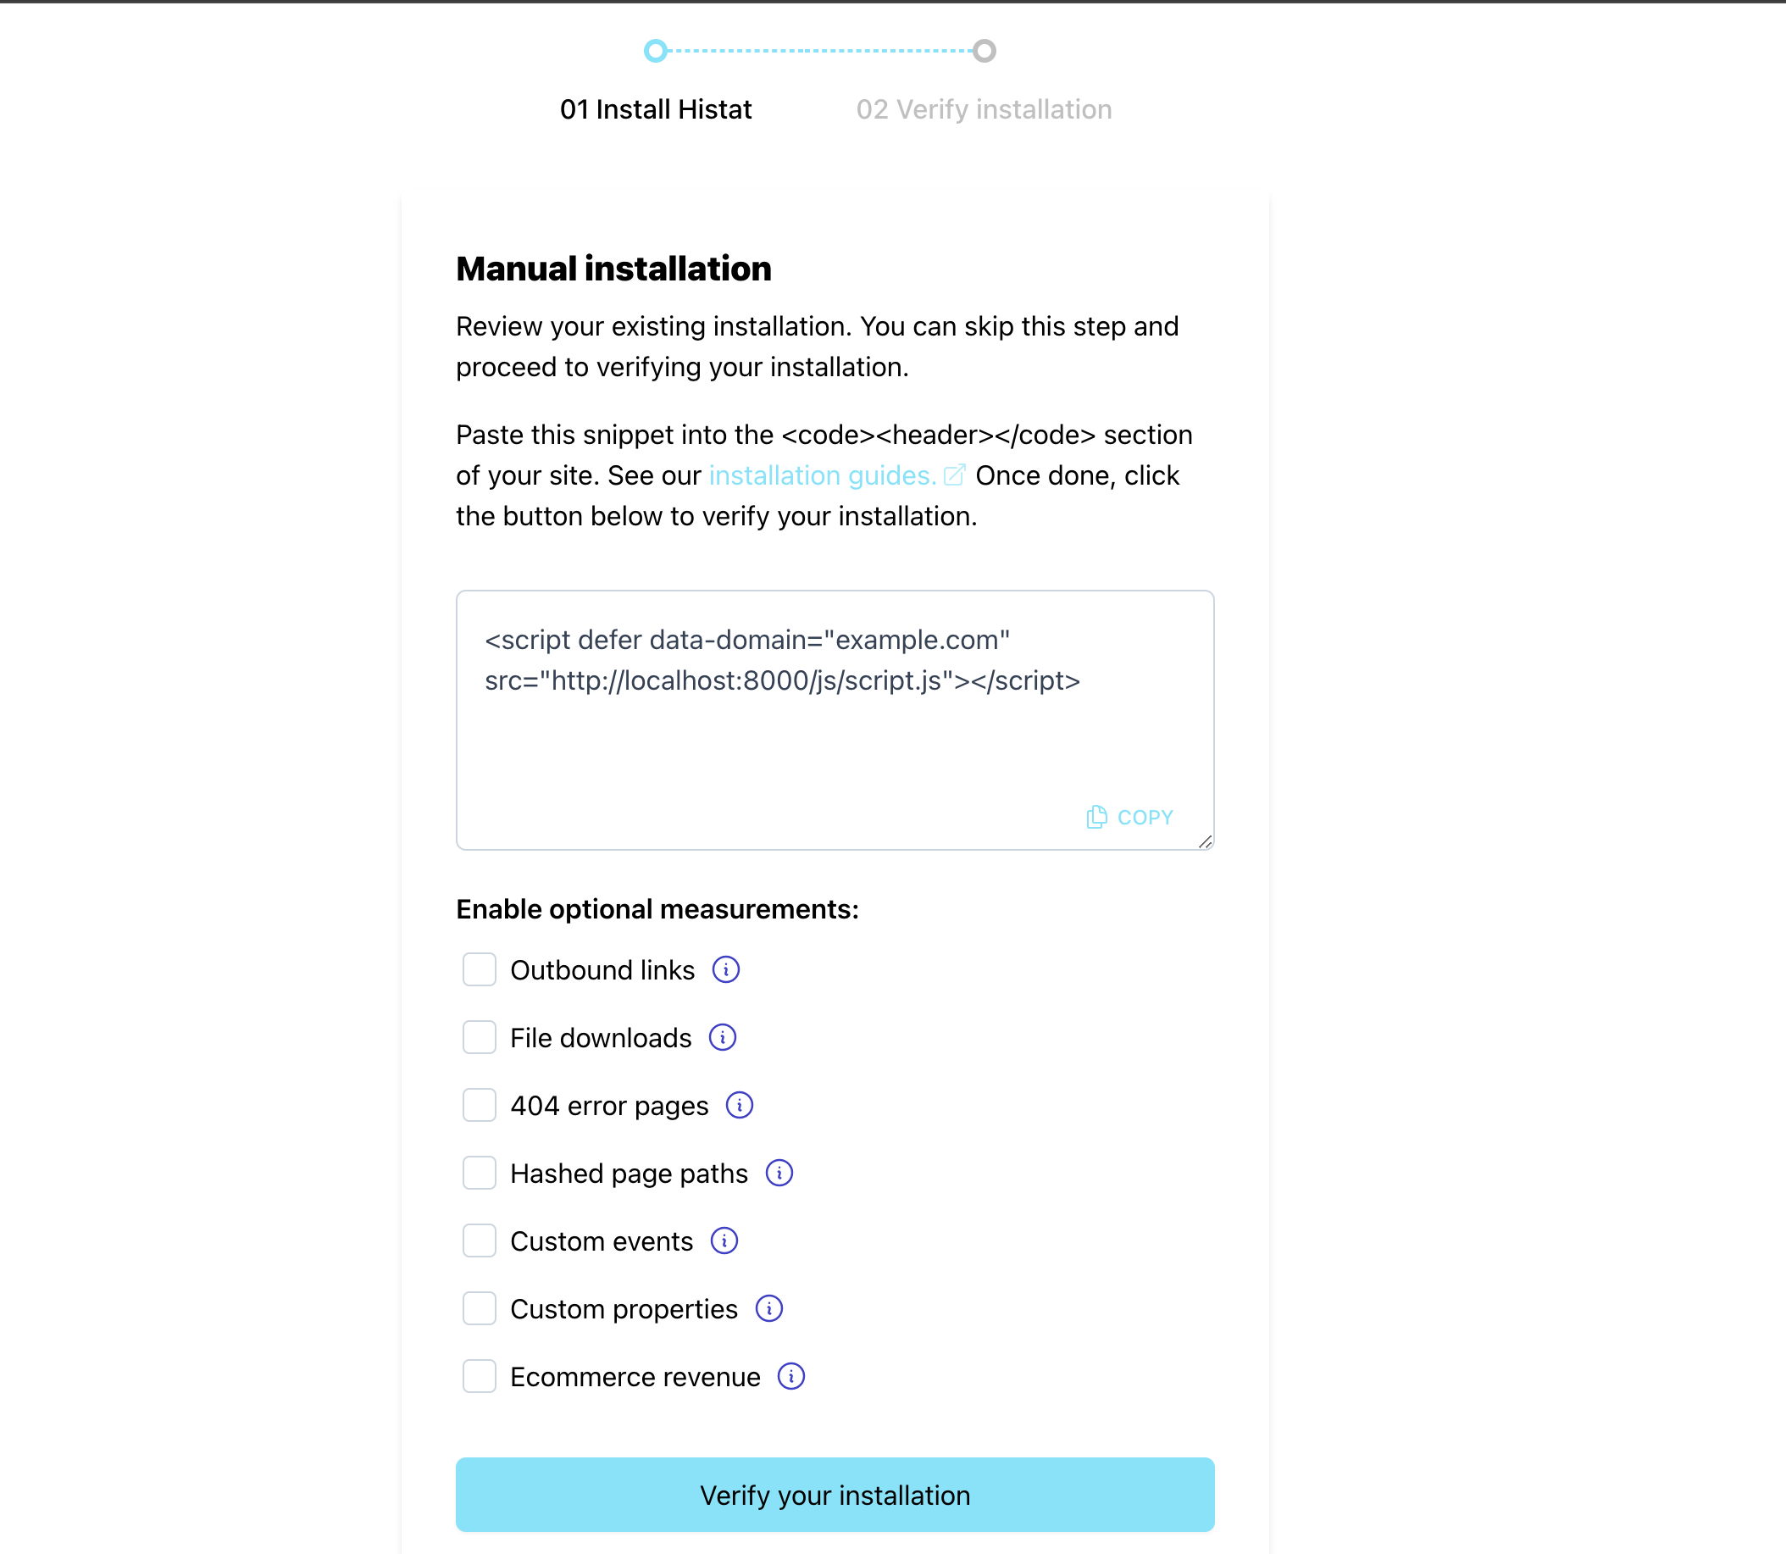Click the progress indicator first step dot

(x=653, y=50)
